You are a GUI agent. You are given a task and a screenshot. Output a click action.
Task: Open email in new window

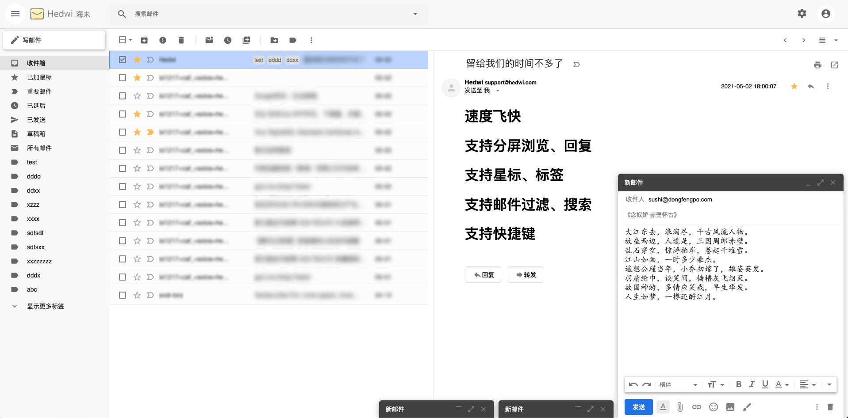(x=835, y=65)
